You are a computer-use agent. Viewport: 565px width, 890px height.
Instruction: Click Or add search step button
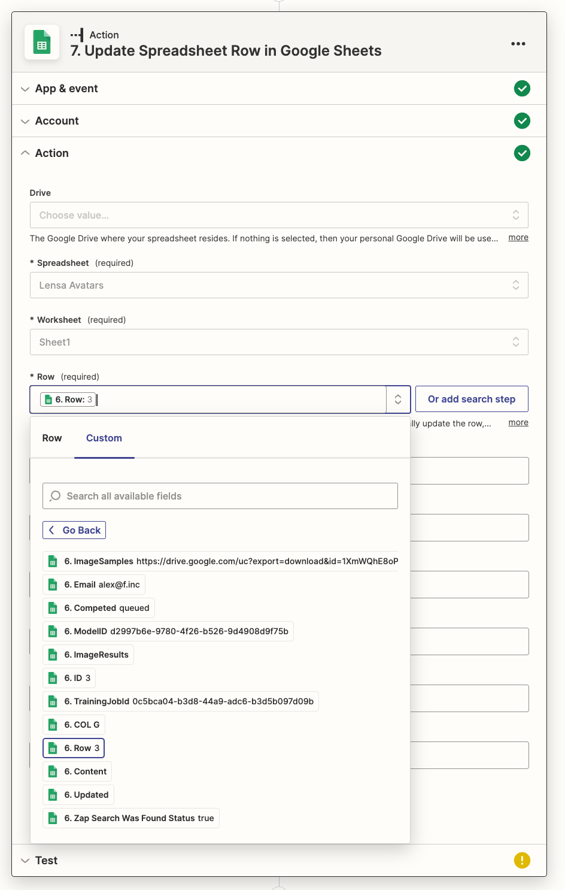[472, 399]
